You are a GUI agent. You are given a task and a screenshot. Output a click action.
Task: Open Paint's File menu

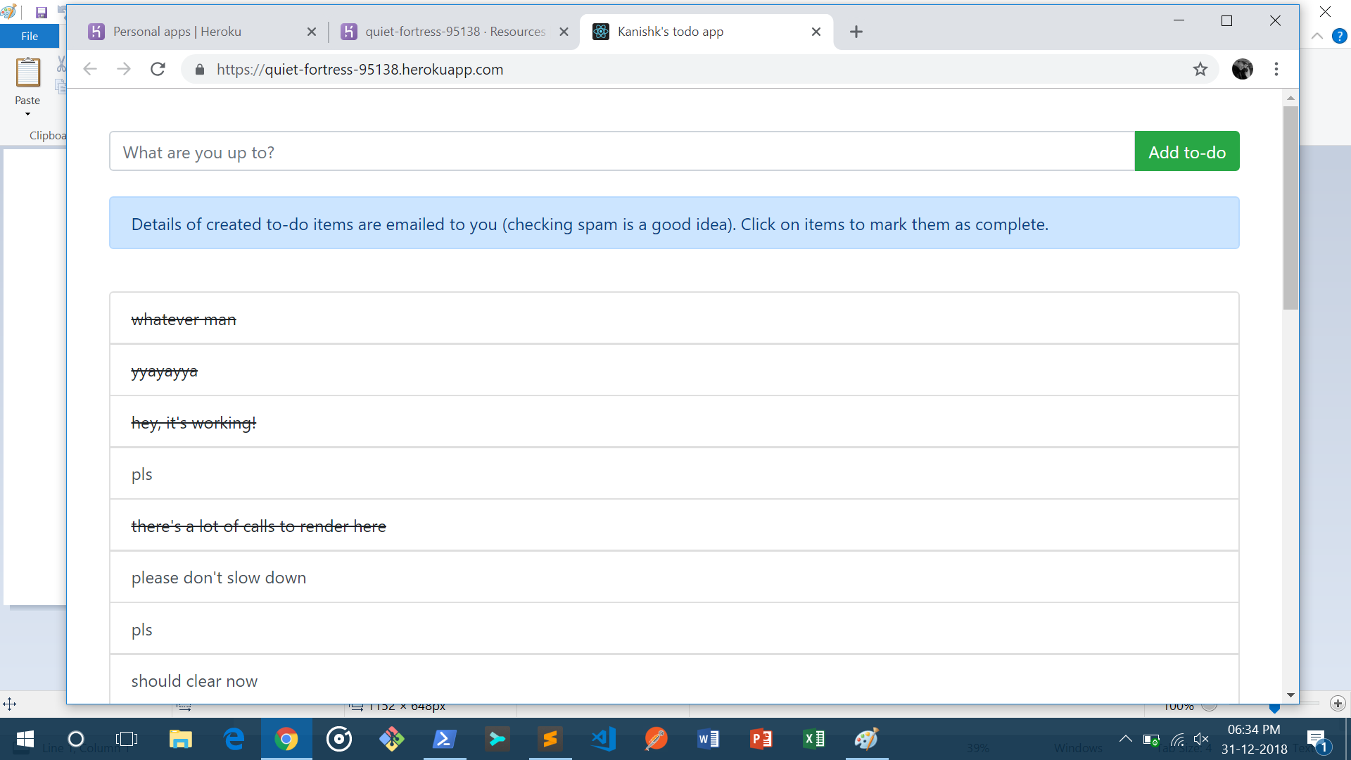click(x=30, y=36)
